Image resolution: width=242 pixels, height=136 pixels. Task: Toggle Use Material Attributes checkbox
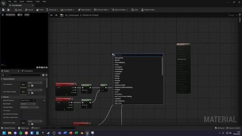click(x=21, y=114)
